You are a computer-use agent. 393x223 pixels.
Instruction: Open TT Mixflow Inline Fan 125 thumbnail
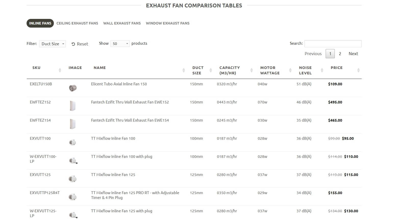tap(72, 179)
